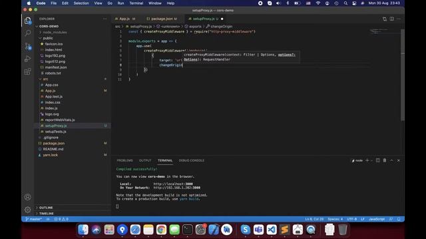This screenshot has width=426, height=239.
Task: Switch to the App.js editor tab
Action: coord(125,19)
